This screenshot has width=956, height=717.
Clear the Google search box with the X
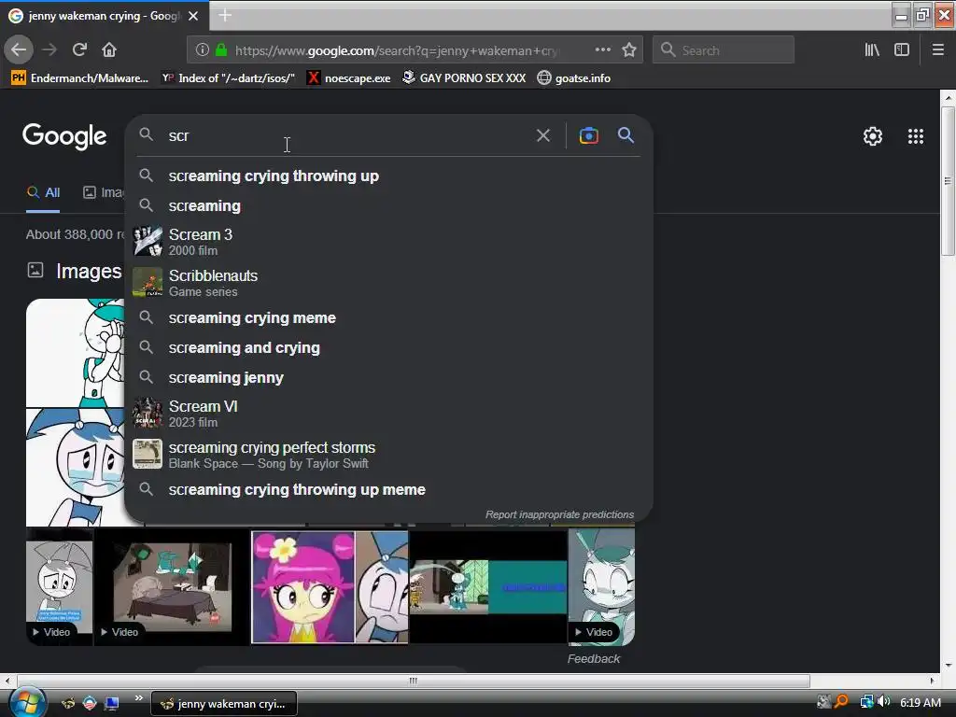tap(542, 135)
